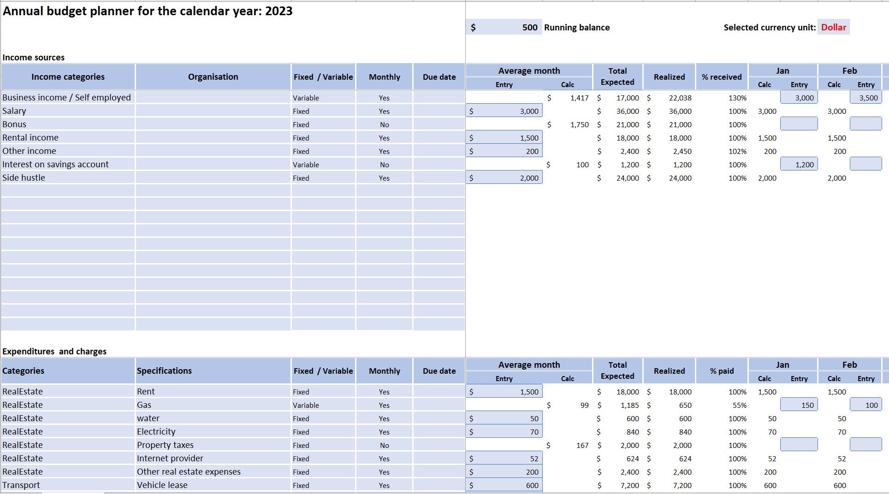Click Internet provider average entry 52
Screen dimensions: 889x494
(x=504, y=458)
